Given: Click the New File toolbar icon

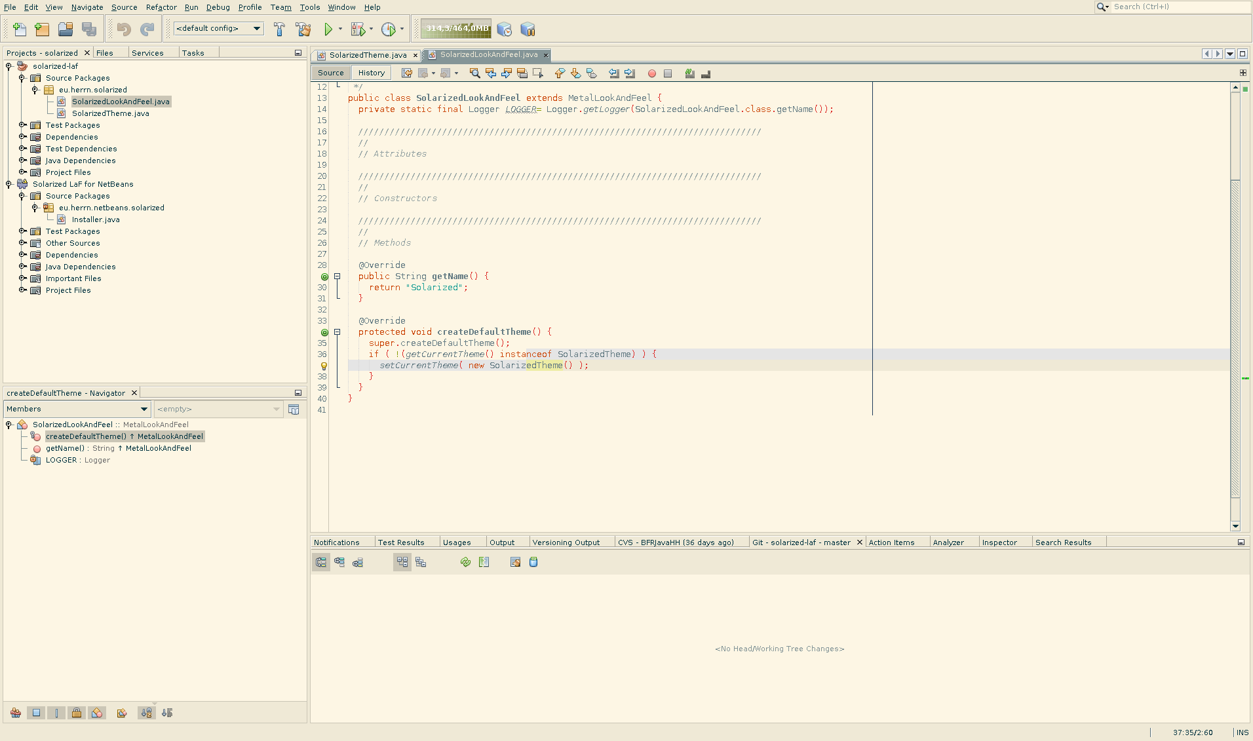Looking at the screenshot, I should [20, 29].
